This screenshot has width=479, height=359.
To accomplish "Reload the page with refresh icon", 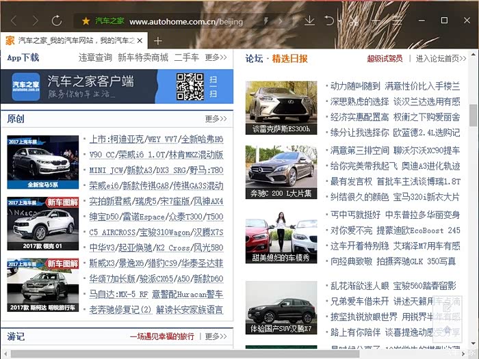I will [x=57, y=21].
